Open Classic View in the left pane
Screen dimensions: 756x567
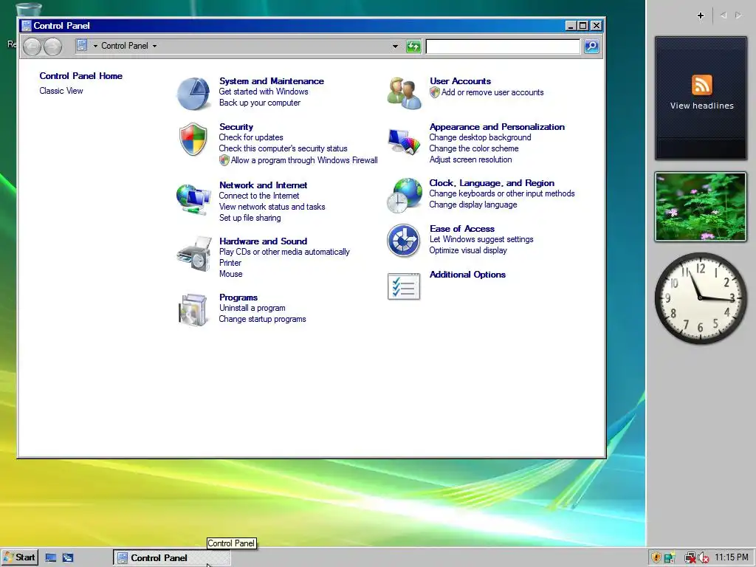(61, 91)
